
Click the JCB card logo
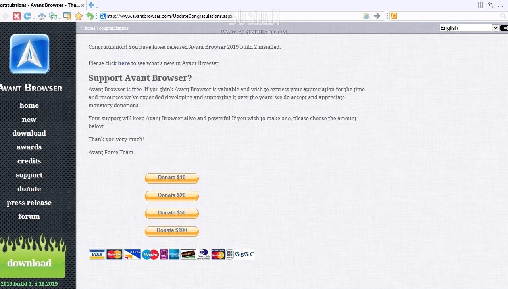[229, 255]
